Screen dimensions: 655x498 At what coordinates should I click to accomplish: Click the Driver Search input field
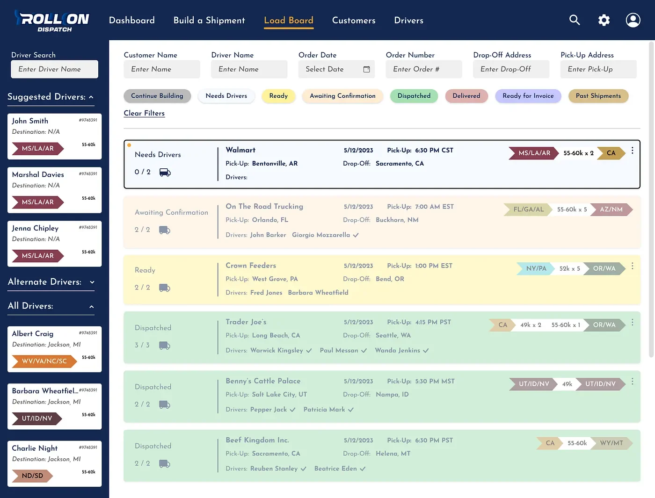click(55, 69)
